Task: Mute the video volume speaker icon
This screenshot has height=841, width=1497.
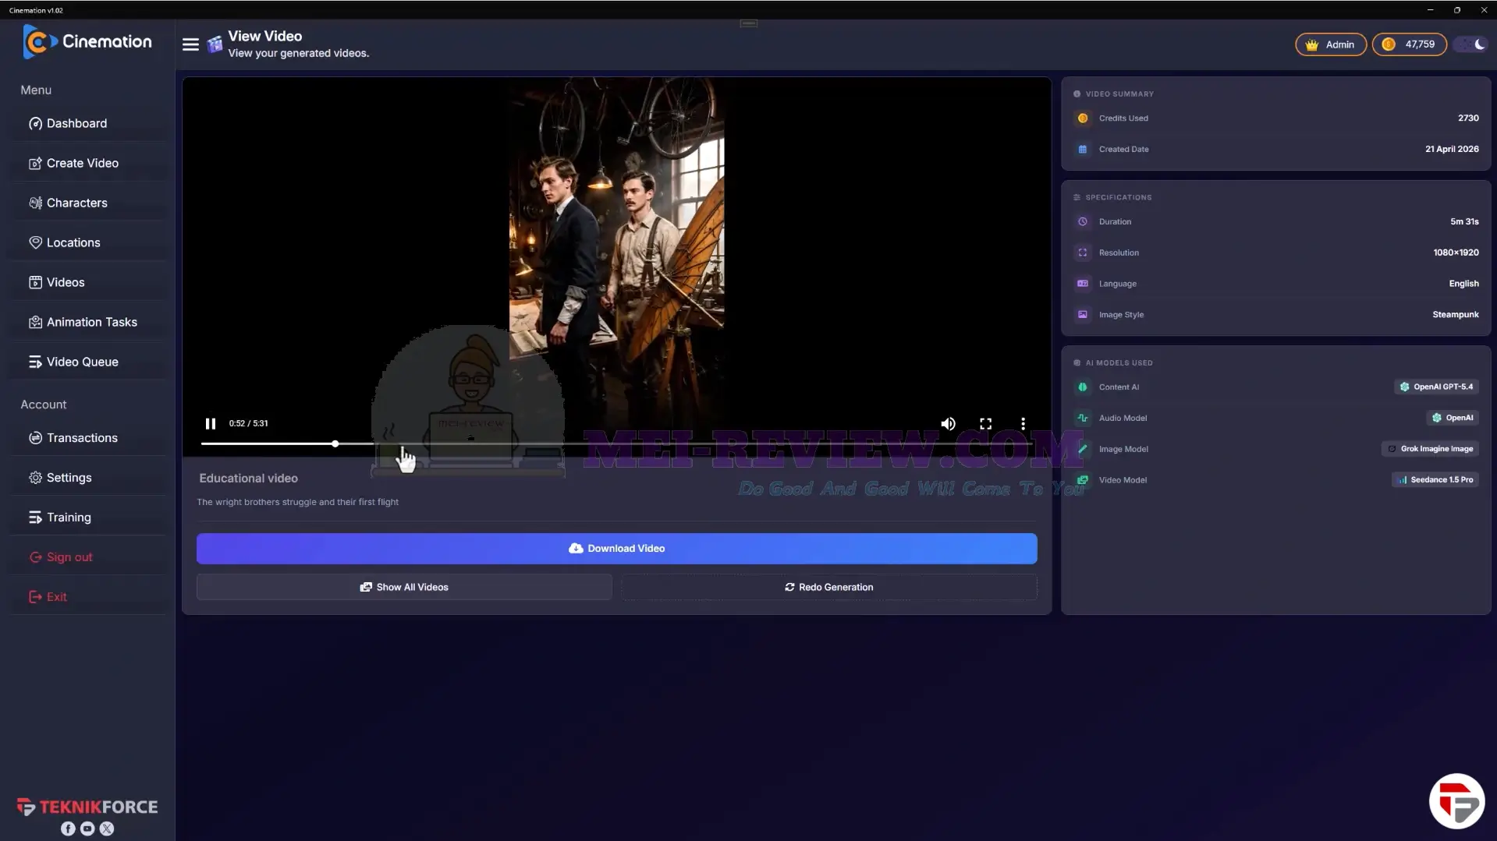Action: (x=948, y=423)
